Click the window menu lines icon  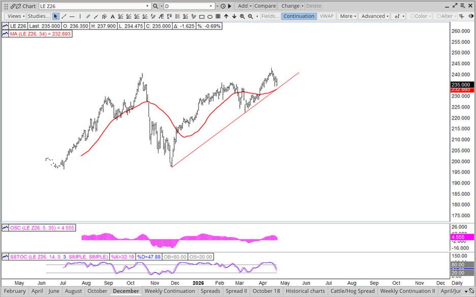pyautogui.click(x=463, y=6)
